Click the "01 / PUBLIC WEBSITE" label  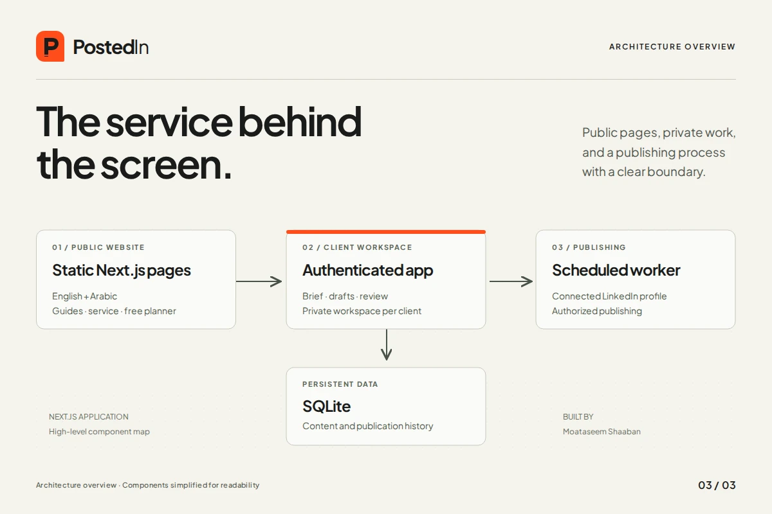click(x=98, y=247)
